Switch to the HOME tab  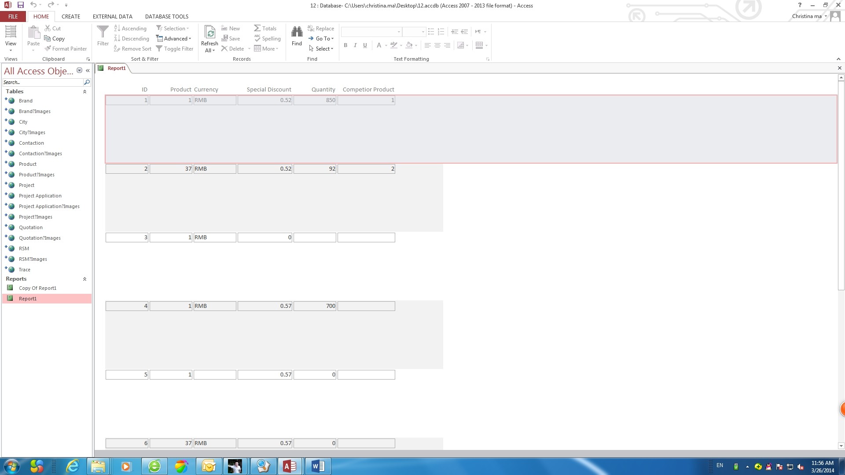(41, 16)
